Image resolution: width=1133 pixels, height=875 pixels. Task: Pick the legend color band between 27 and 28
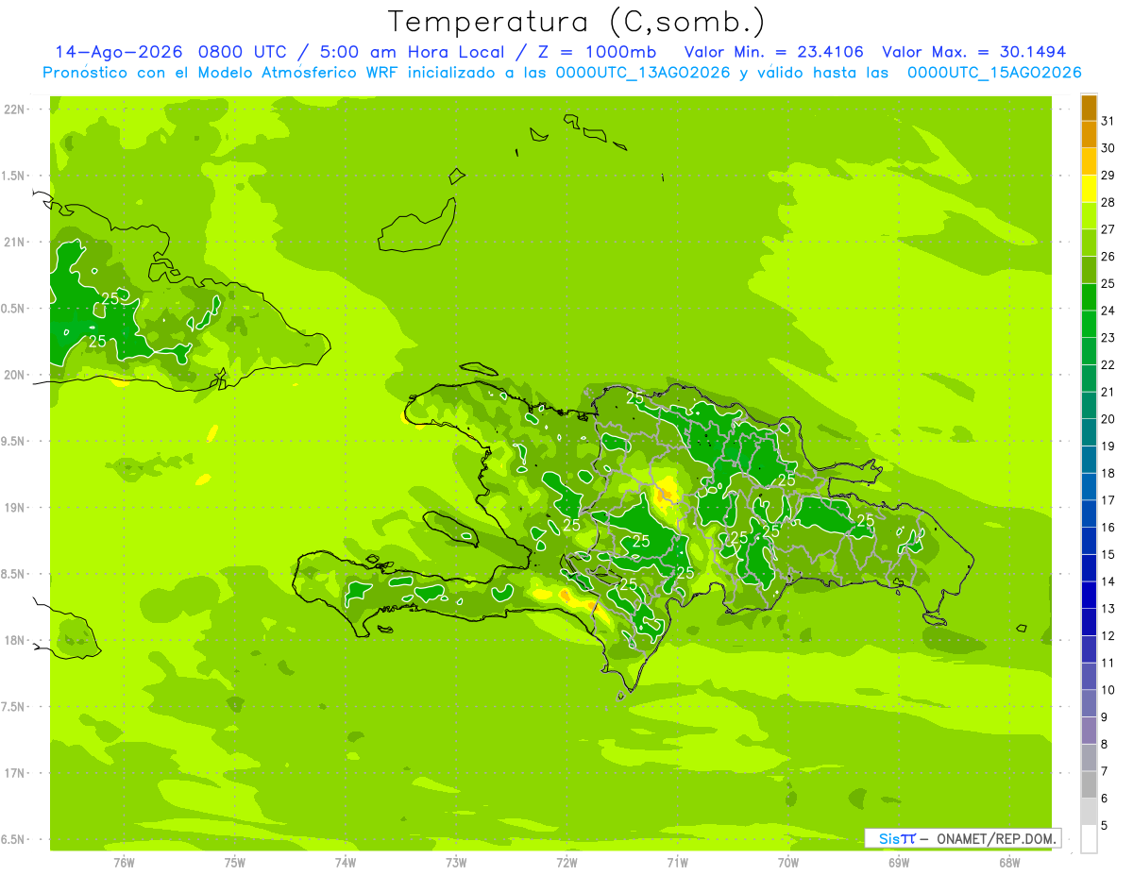click(x=1089, y=215)
